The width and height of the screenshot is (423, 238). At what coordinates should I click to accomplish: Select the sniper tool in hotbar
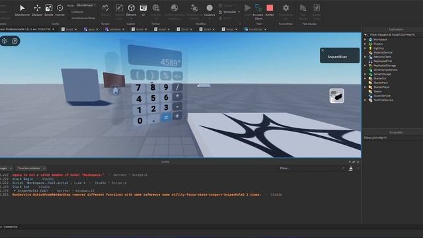click(336, 96)
